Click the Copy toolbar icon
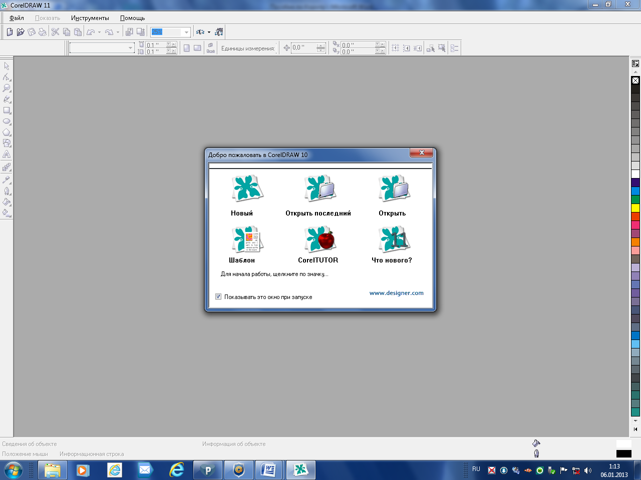 pos(67,32)
